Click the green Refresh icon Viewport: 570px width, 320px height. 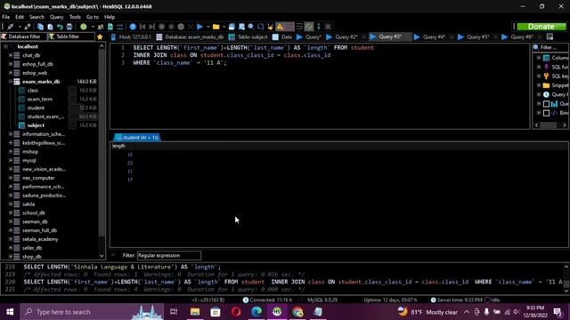[84, 27]
